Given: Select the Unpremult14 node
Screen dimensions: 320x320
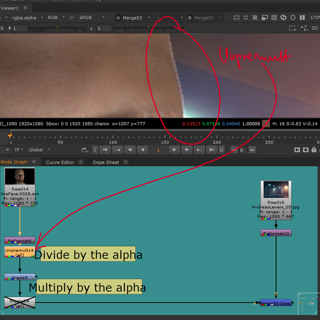Looking at the screenshot, I should point(19,252).
